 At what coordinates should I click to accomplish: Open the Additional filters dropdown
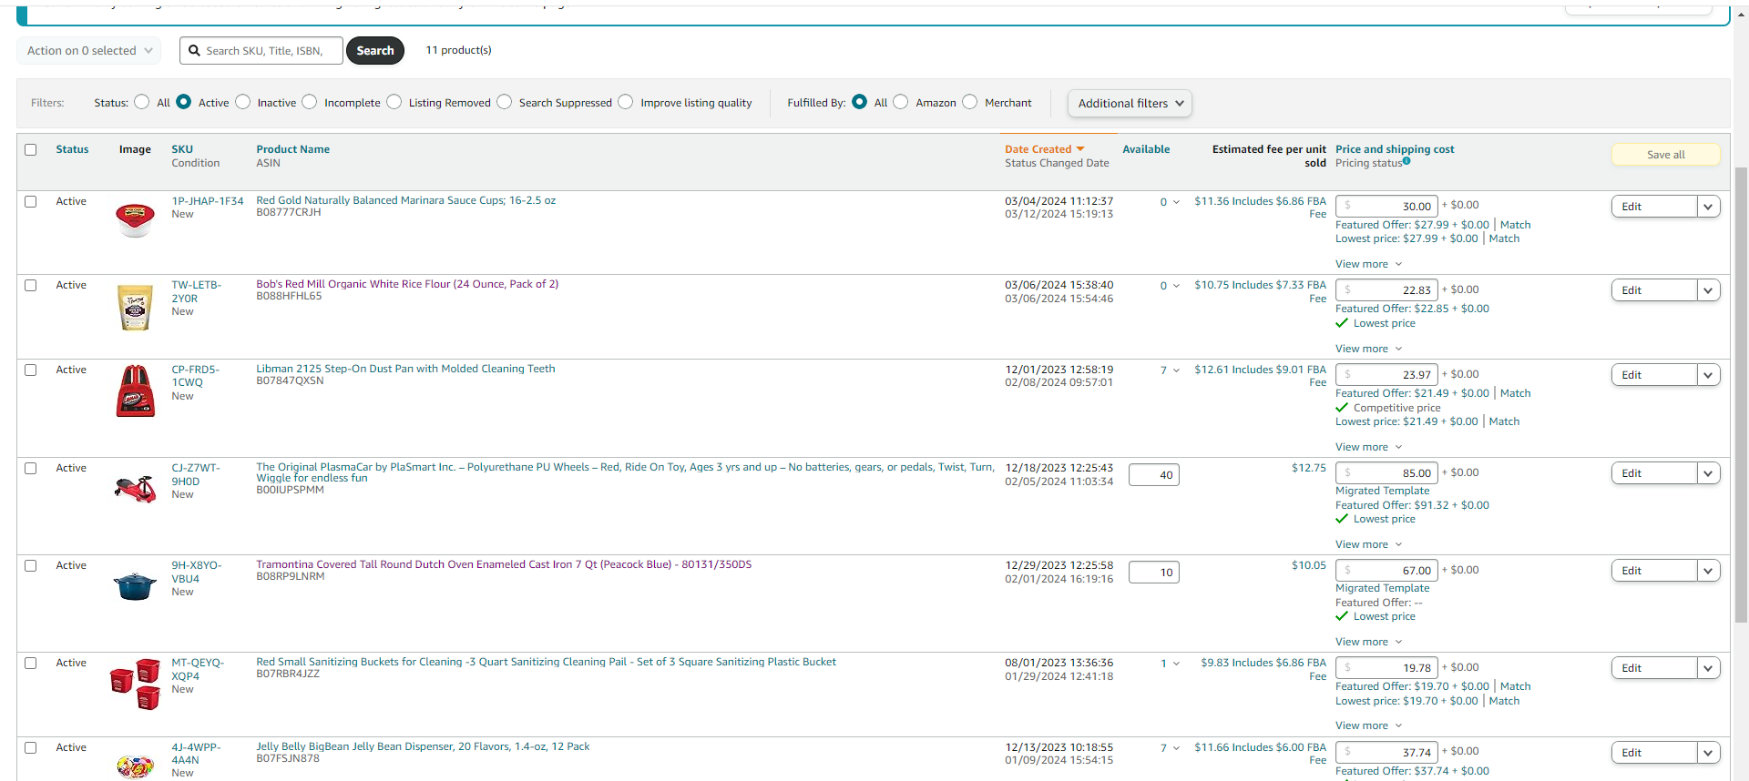pyautogui.click(x=1130, y=104)
